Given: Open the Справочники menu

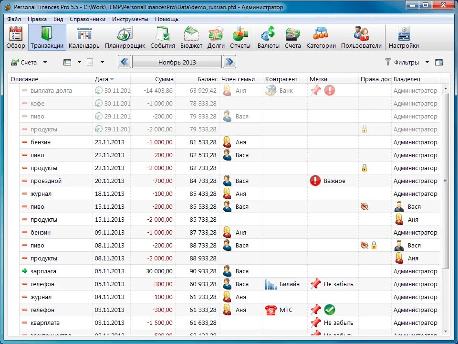Looking at the screenshot, I should [87, 19].
